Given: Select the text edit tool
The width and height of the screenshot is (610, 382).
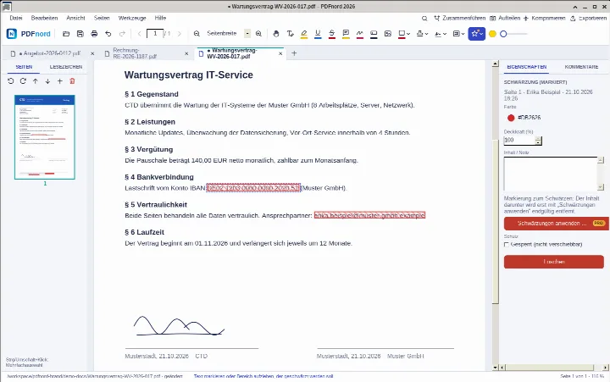Looking at the screenshot, I should tap(291, 34).
